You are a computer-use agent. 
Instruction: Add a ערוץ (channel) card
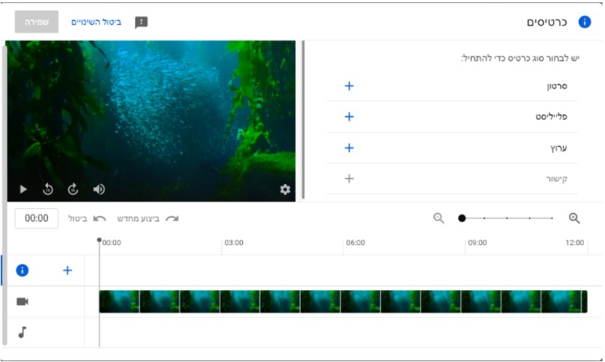pyautogui.click(x=349, y=148)
